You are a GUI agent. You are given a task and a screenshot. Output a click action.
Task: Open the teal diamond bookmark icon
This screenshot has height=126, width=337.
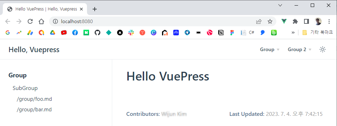pos(109,33)
